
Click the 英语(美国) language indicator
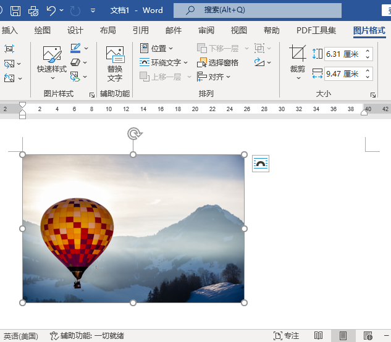21,336
